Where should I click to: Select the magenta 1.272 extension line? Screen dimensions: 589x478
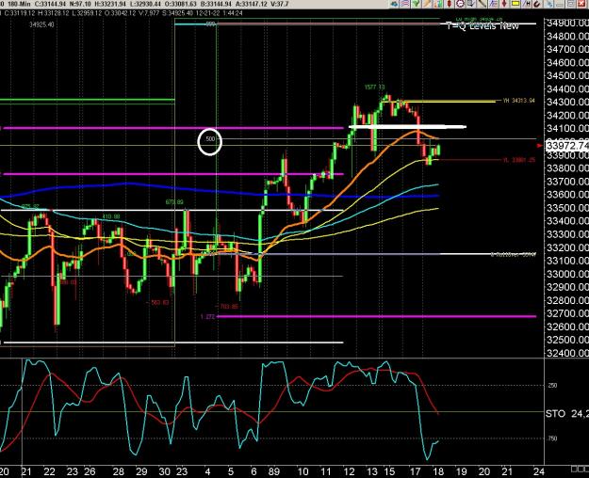click(376, 317)
